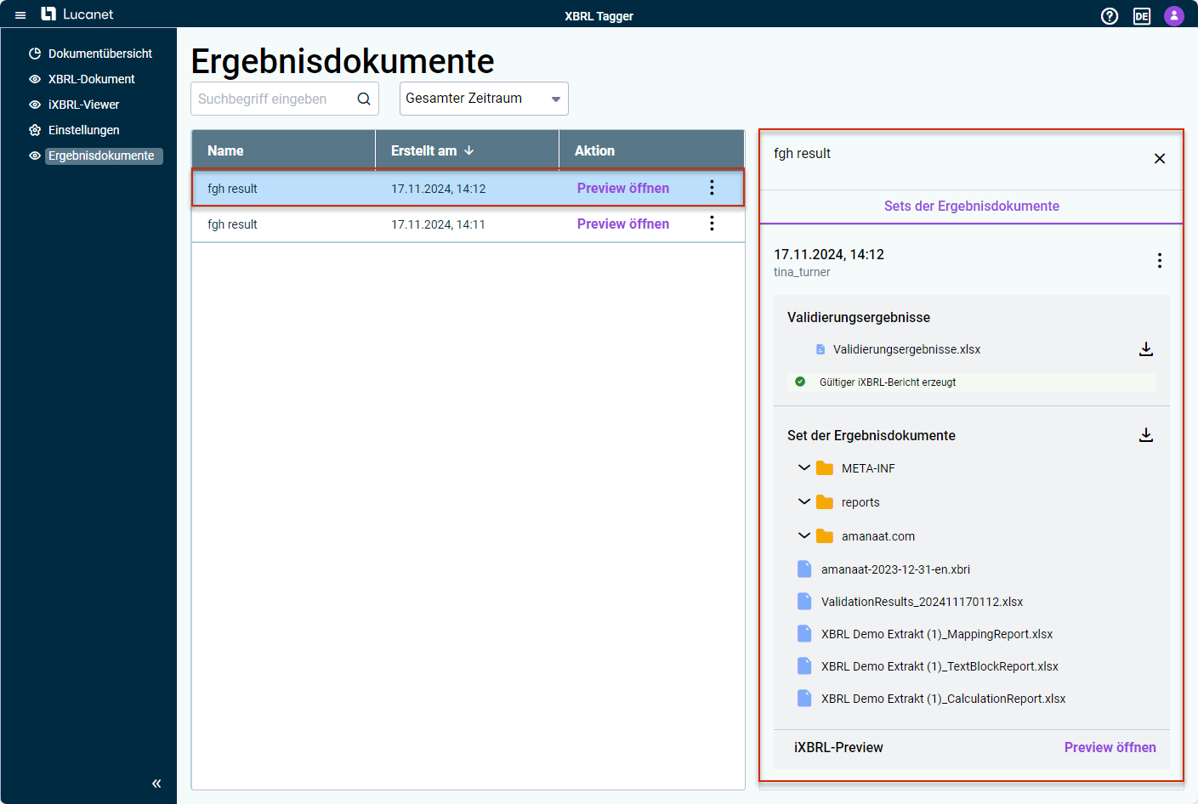The width and height of the screenshot is (1198, 804).
Task: Click file icon of amanaat-2023-12-31-en.xbri
Action: tap(804, 569)
